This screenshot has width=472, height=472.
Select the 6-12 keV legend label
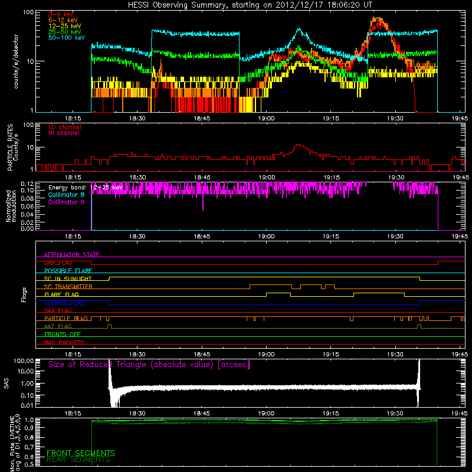63,20
